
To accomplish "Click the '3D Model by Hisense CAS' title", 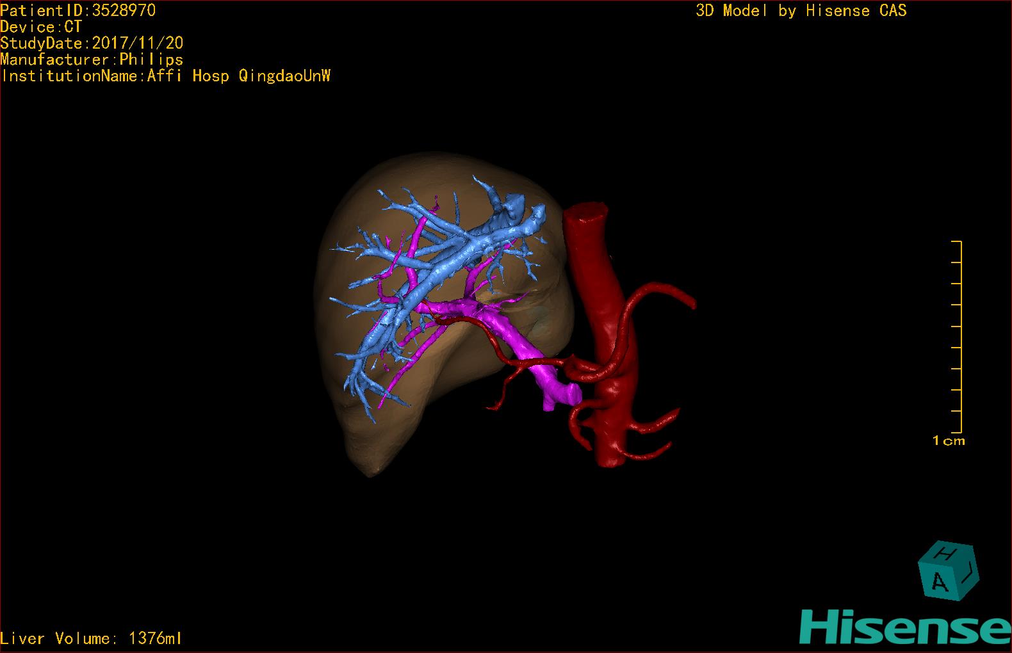I will (x=801, y=10).
